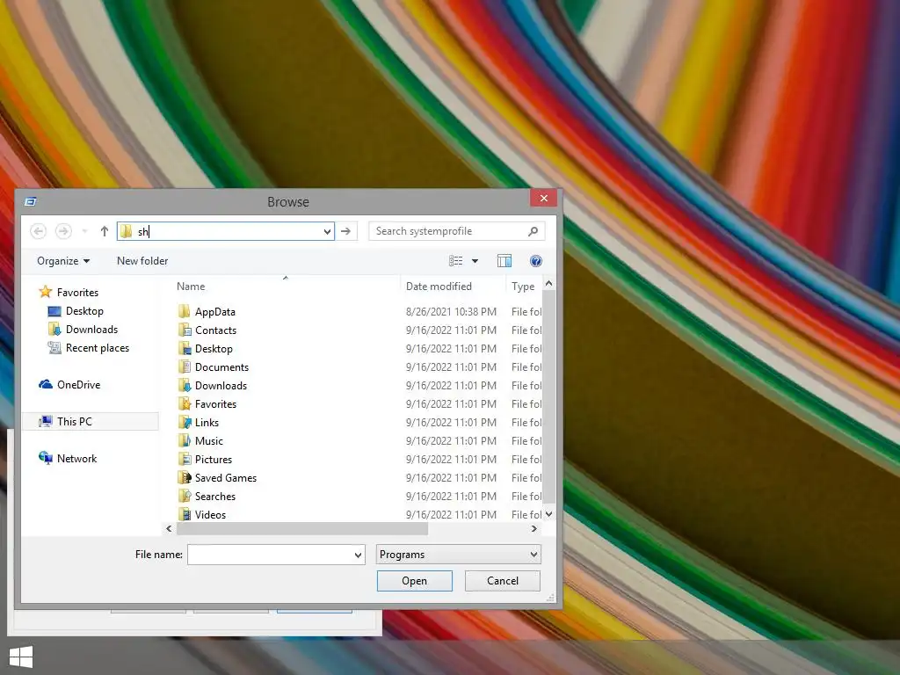The image size is (900, 675).
Task: Select the Videos folder icon
Action: [185, 514]
